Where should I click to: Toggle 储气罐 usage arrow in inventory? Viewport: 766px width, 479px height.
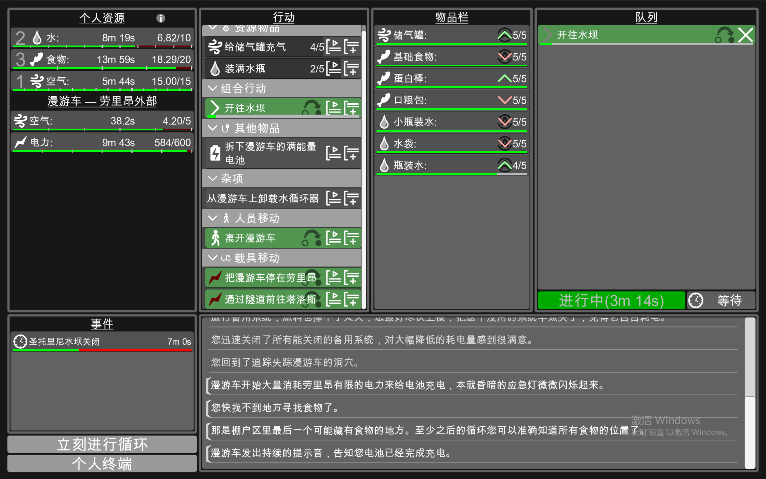pyautogui.click(x=504, y=35)
